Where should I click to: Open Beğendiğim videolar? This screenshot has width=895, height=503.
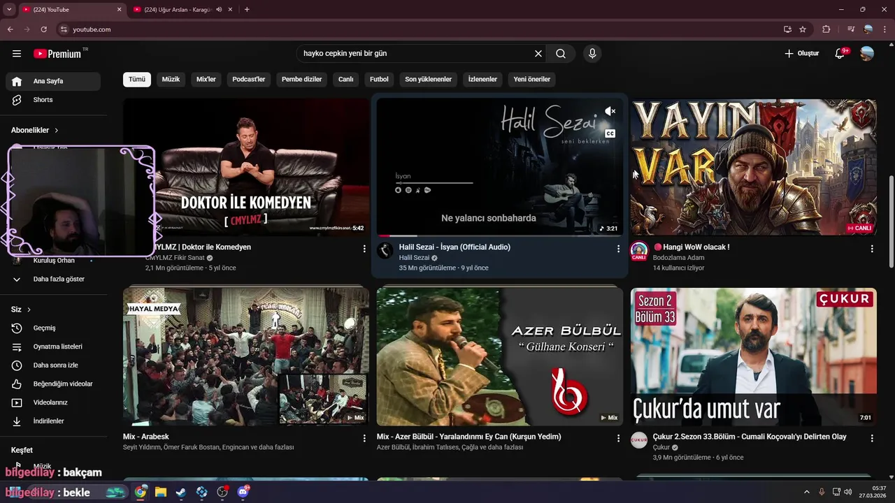click(x=53, y=384)
